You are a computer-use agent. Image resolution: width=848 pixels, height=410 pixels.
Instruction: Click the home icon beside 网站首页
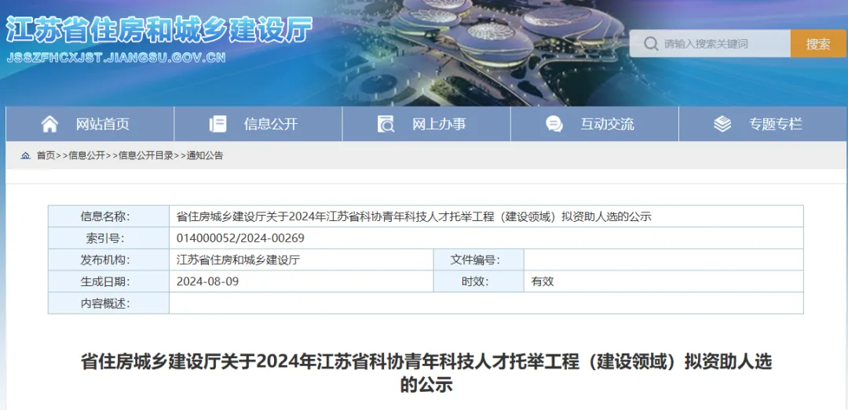49,124
